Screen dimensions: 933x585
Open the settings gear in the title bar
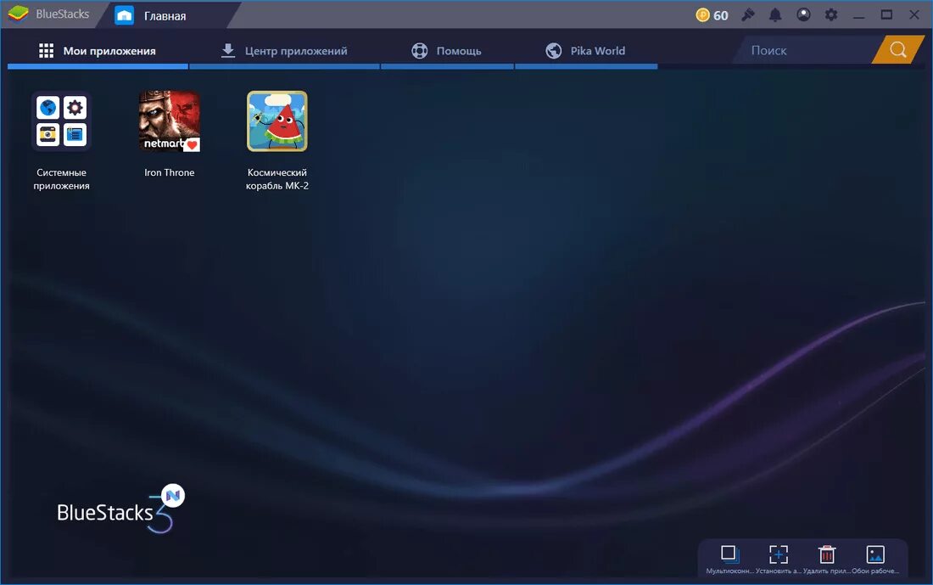pos(831,15)
